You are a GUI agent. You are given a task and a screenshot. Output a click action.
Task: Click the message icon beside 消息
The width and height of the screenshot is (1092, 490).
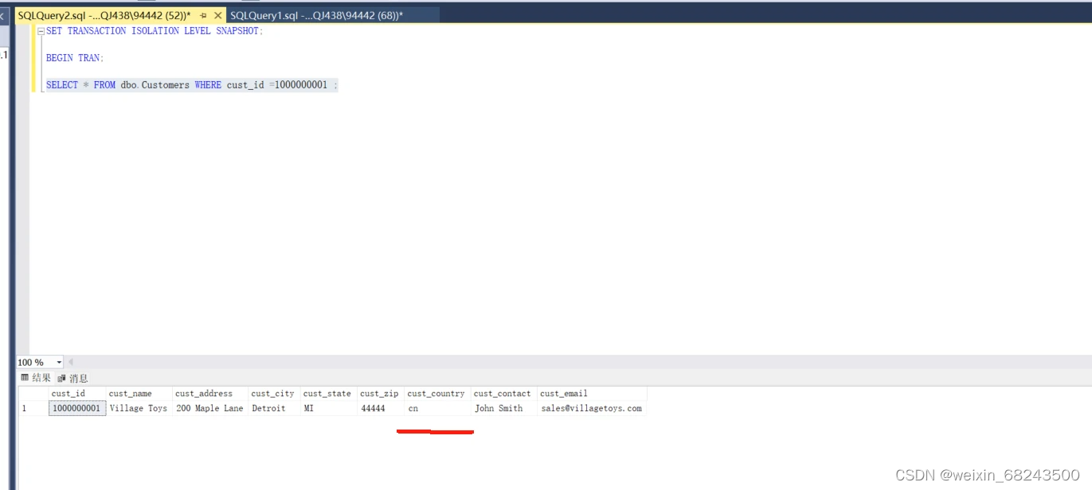pyautogui.click(x=61, y=378)
